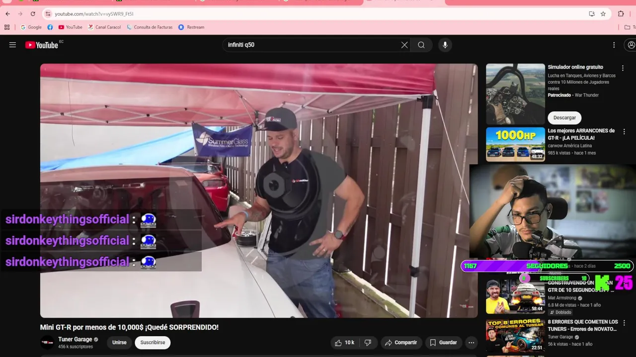Screen dimensions: 636x357
Task: Reload the page with the refresh icon
Action: (x=33, y=14)
